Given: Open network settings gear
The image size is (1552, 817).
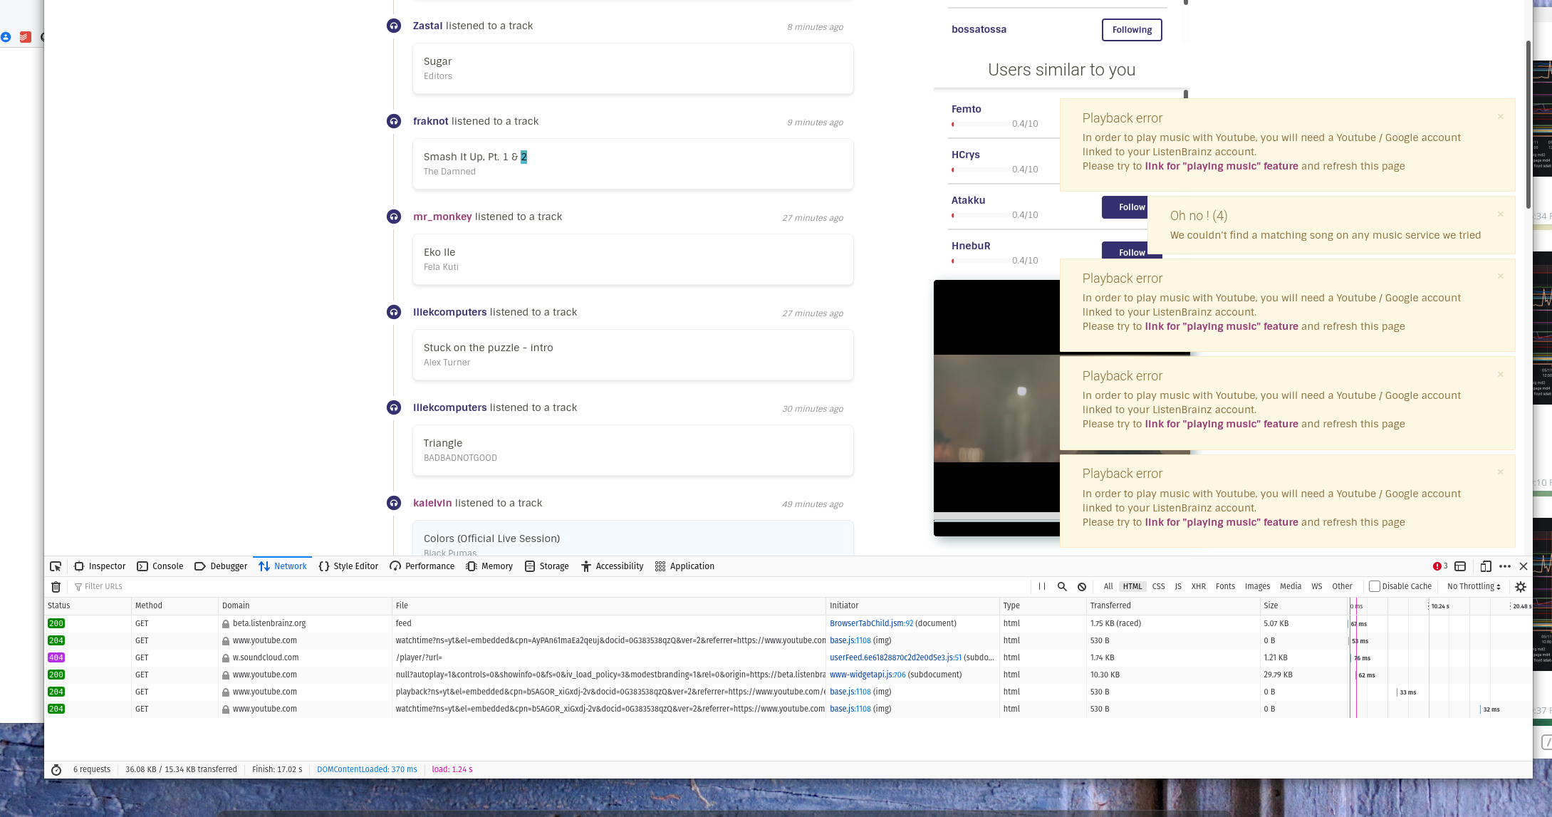Looking at the screenshot, I should 1521,587.
